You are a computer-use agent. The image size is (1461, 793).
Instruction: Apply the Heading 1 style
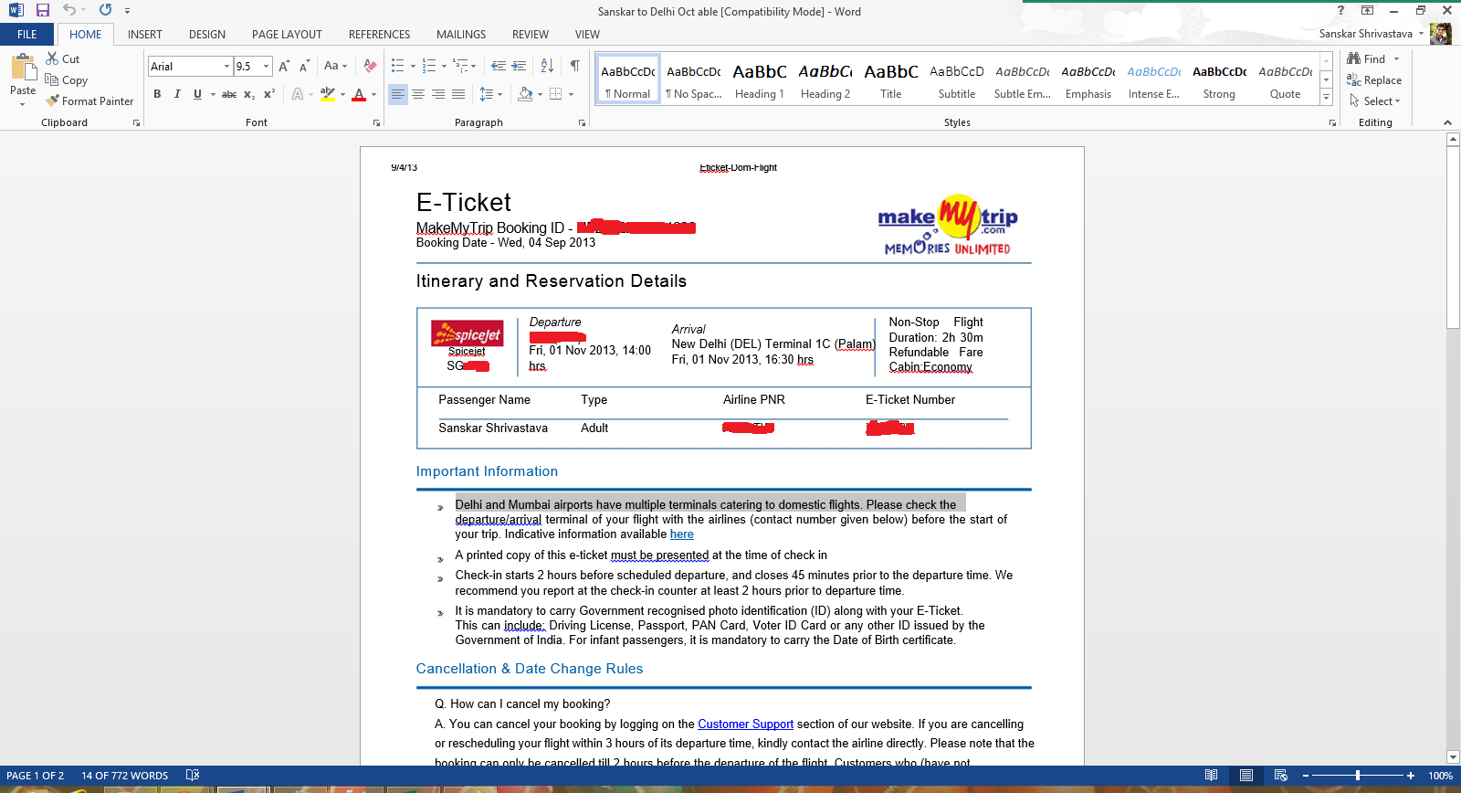[760, 80]
